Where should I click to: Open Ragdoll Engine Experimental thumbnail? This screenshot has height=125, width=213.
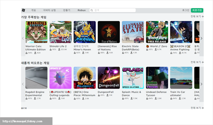coord(36,78)
